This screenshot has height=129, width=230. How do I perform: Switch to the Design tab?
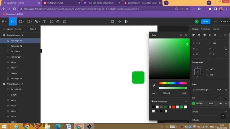pyautogui.click(x=195, y=29)
